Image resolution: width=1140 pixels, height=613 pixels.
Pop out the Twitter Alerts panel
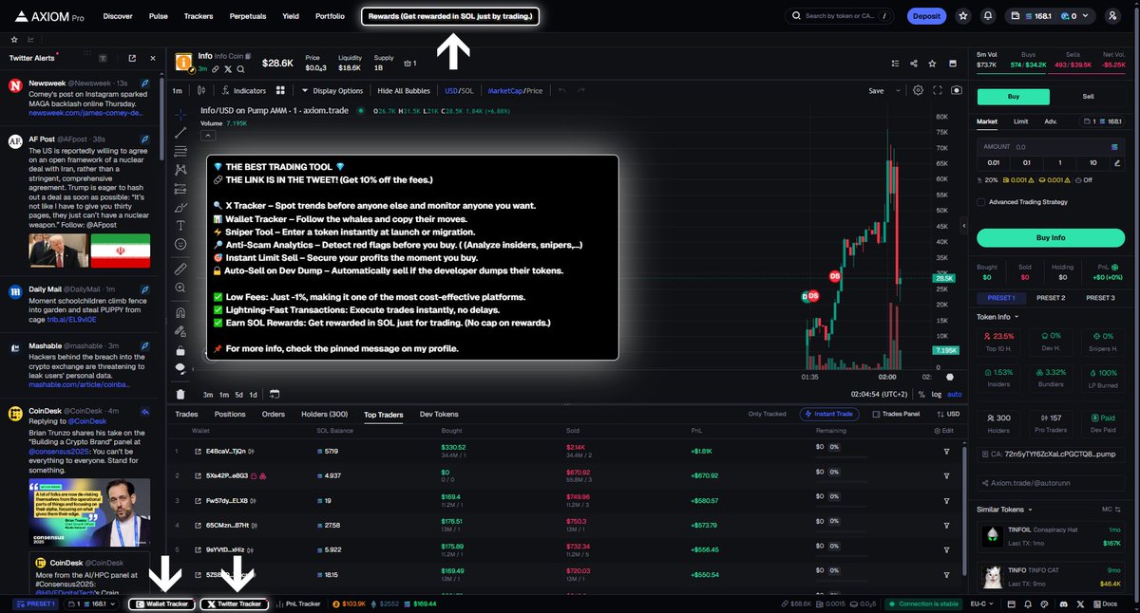(131, 58)
